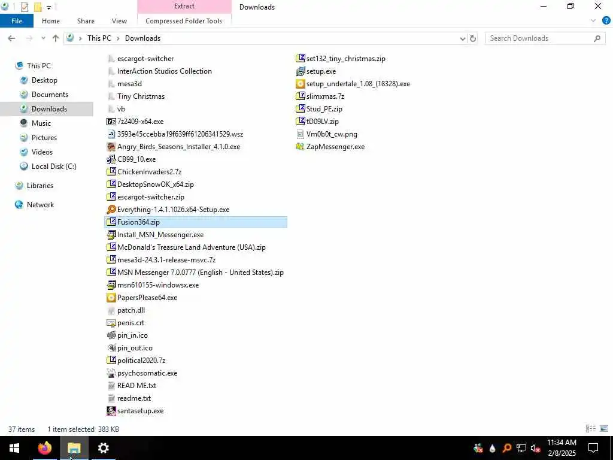
Task: Open the address bar history dropdown
Action: (463, 38)
